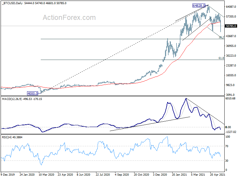The height and width of the screenshot is (178, 238).
Task: Click the 23287.0 price axis value
Action: click(231, 66)
